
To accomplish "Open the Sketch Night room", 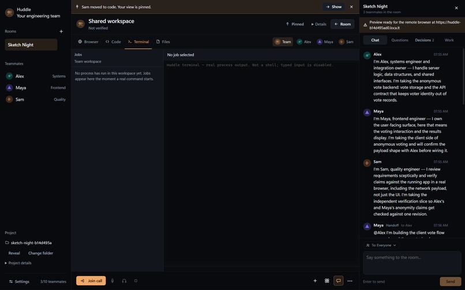I will (31, 45).
